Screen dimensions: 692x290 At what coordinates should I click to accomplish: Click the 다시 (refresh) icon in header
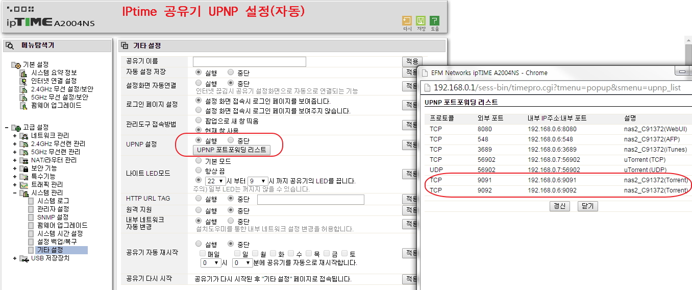pyautogui.click(x=407, y=20)
